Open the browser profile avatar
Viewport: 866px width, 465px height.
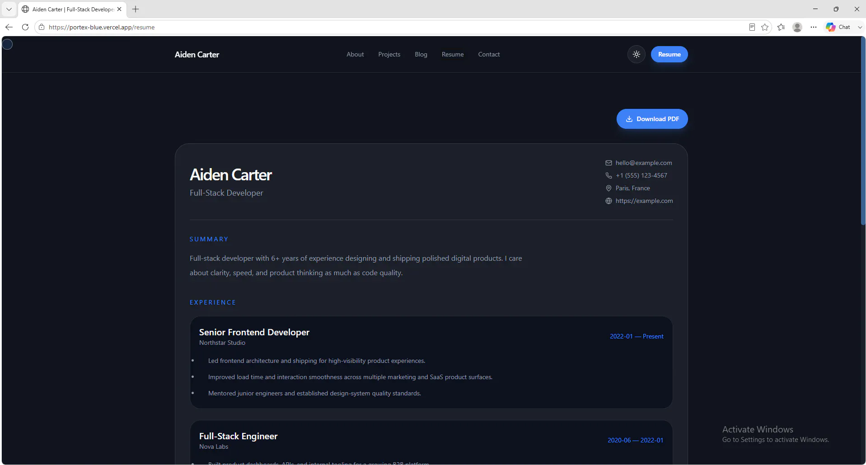pos(797,27)
